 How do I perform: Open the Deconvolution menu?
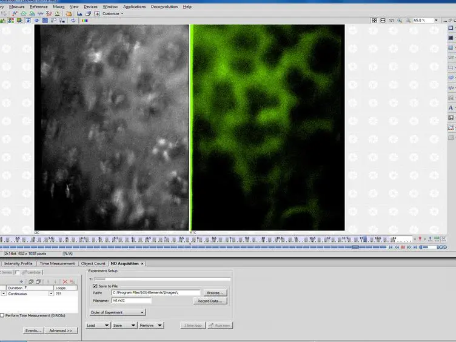(164, 7)
